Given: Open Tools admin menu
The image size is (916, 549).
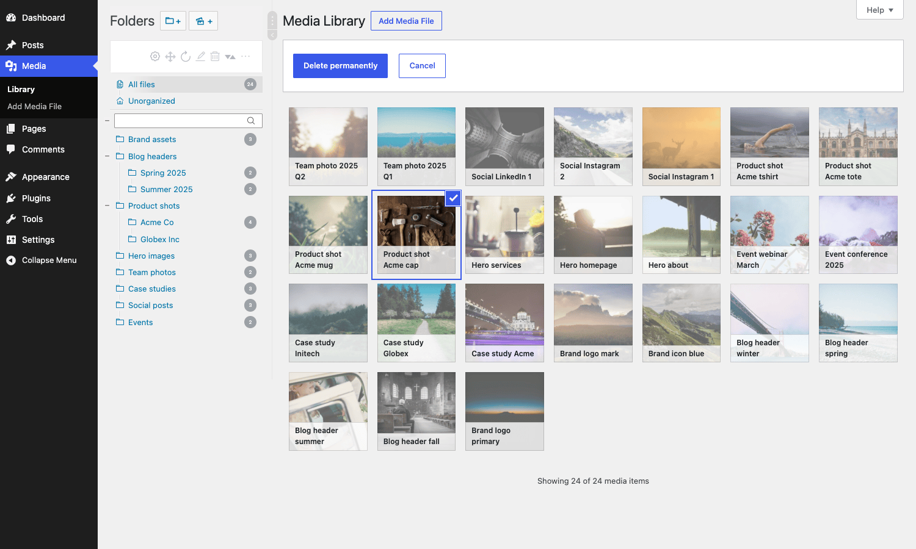Looking at the screenshot, I should click(x=49, y=219).
